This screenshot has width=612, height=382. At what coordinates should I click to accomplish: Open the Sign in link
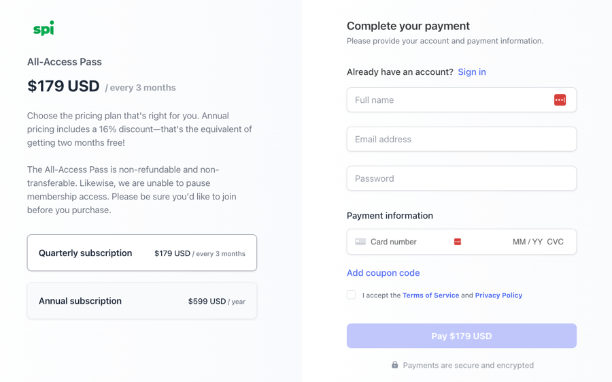(x=471, y=71)
